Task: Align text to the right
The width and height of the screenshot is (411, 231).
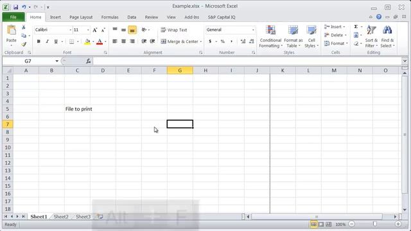Action: (132, 41)
